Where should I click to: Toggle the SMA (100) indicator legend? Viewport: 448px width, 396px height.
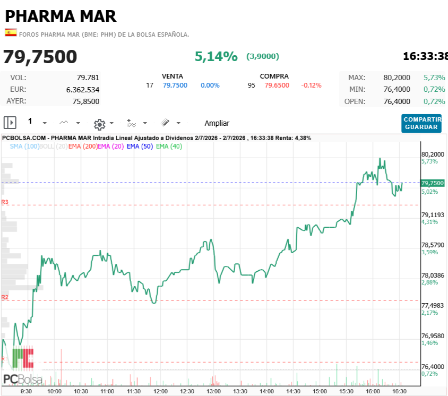point(24,147)
